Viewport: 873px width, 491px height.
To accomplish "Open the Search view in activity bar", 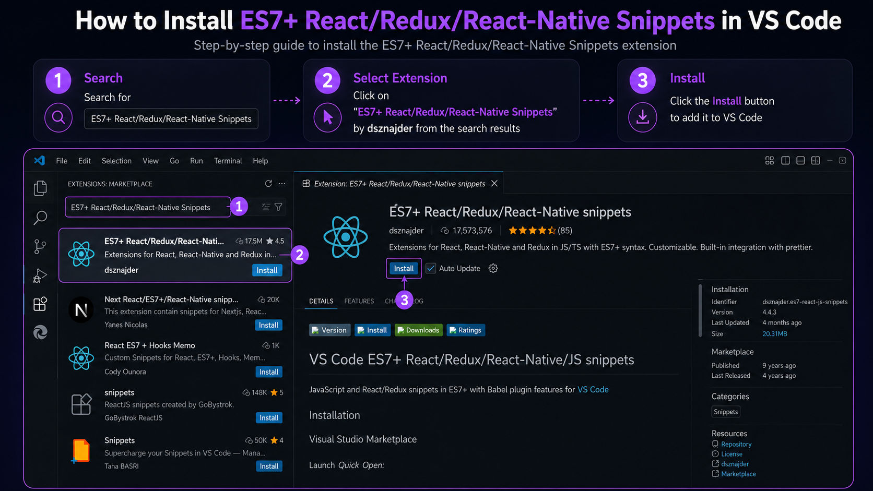I will [x=40, y=218].
